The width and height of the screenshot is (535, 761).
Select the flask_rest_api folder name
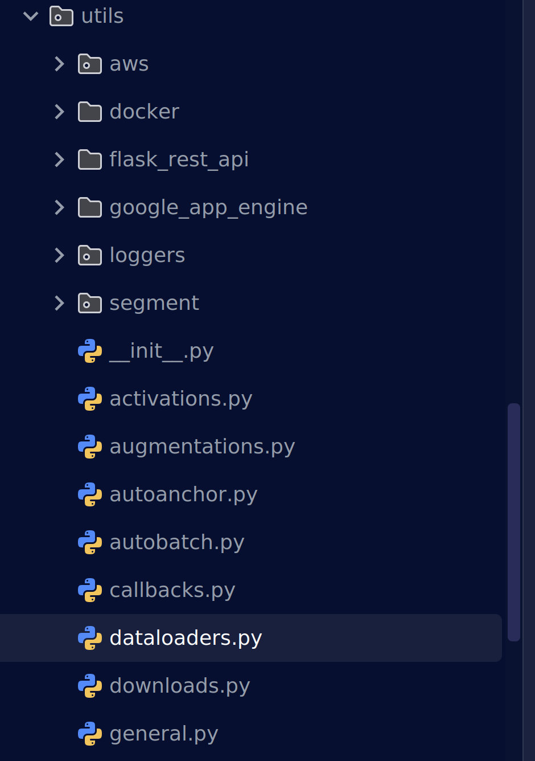[179, 159]
